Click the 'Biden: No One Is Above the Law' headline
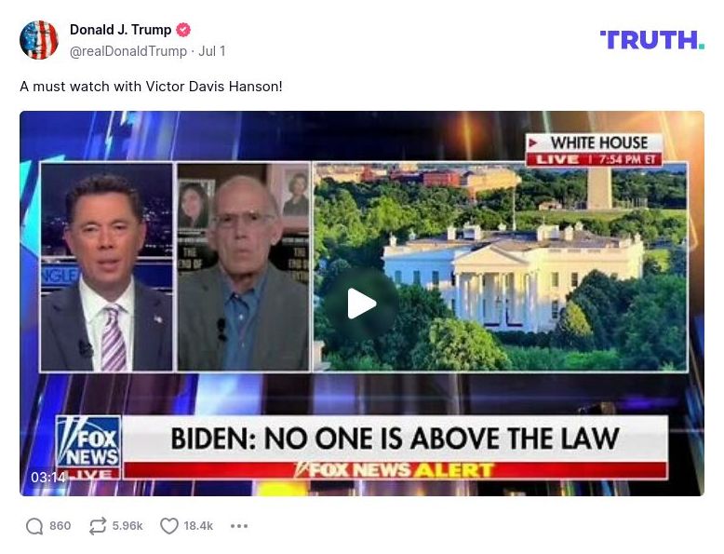Viewport: 724px width, 554px height. pos(396,438)
